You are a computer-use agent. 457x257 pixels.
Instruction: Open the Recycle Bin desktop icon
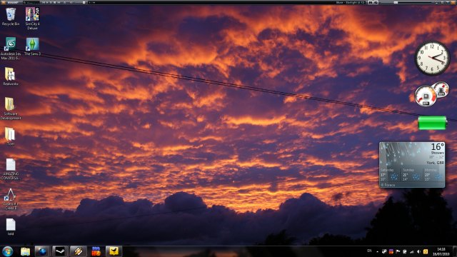11,16
